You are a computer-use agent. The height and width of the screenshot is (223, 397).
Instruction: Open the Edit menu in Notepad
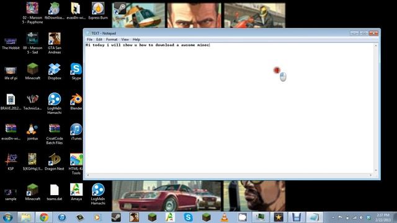coord(99,40)
